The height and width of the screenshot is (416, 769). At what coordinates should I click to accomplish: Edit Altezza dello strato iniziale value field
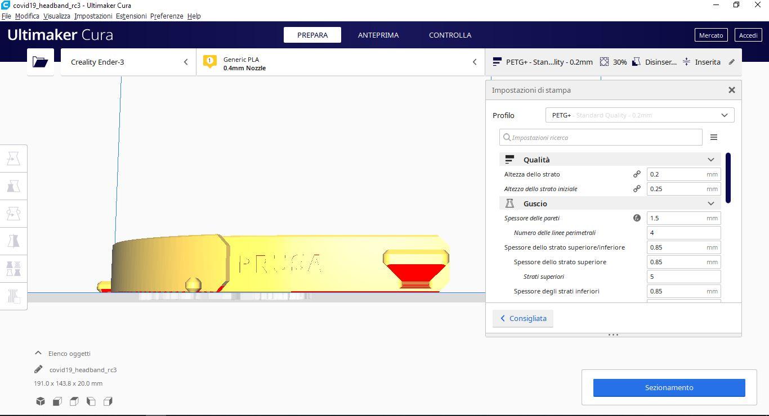point(684,189)
